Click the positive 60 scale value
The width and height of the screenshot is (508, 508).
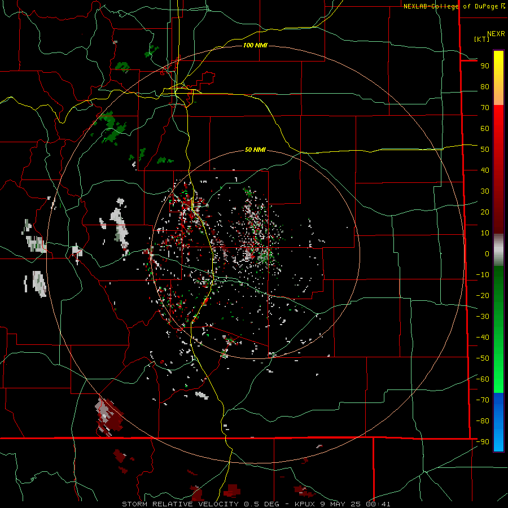(x=485, y=129)
